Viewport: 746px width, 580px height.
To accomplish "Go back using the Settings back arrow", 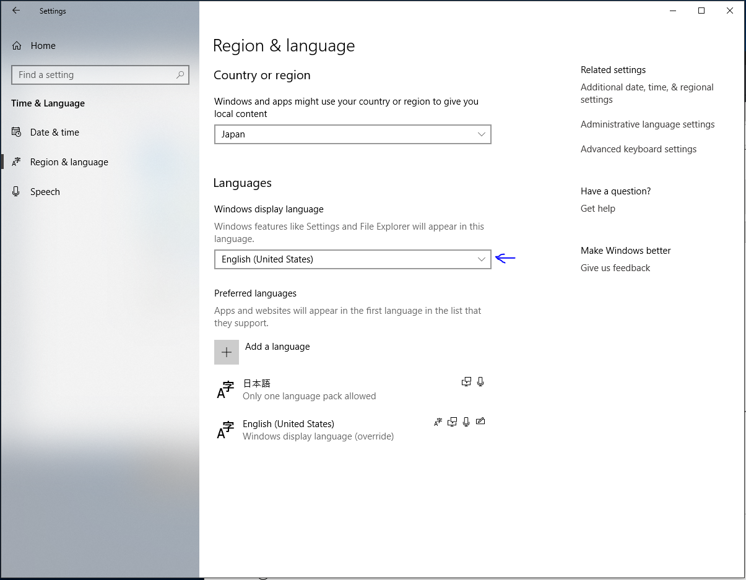I will click(16, 11).
